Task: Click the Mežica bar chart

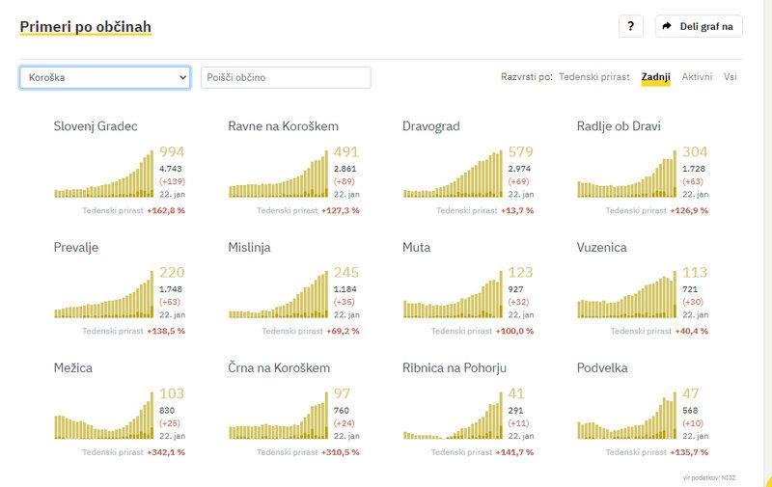Action: 104,416
